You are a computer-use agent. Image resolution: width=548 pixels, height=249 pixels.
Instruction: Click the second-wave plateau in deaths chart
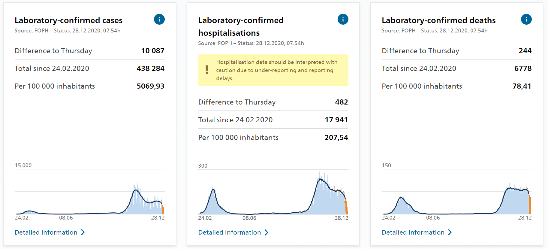[x=516, y=189]
